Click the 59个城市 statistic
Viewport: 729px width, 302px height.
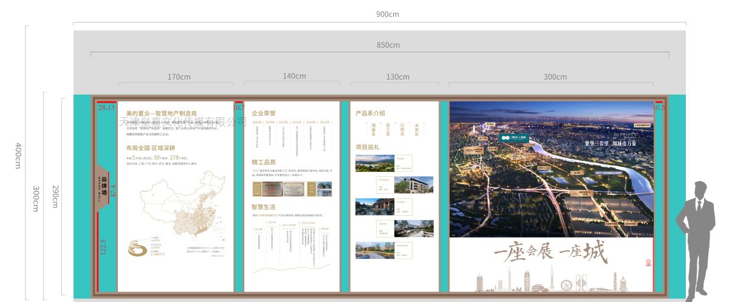pyautogui.click(x=161, y=157)
